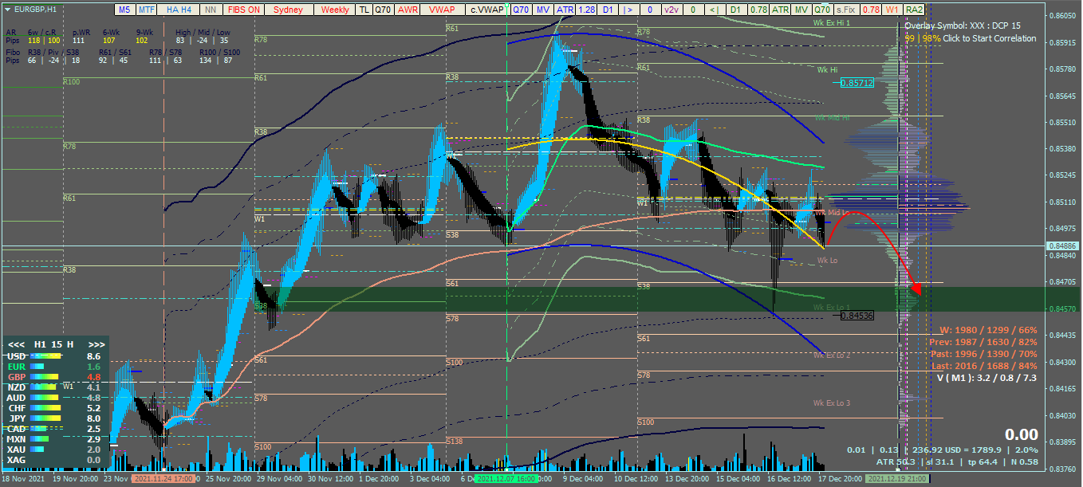Click the blue 0 button before v2v
The width and height of the screenshot is (1083, 487).
click(x=650, y=10)
